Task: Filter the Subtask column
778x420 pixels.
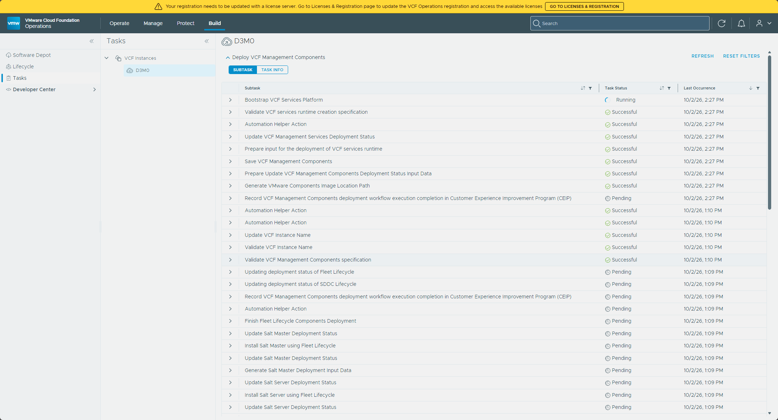Action: (590, 88)
